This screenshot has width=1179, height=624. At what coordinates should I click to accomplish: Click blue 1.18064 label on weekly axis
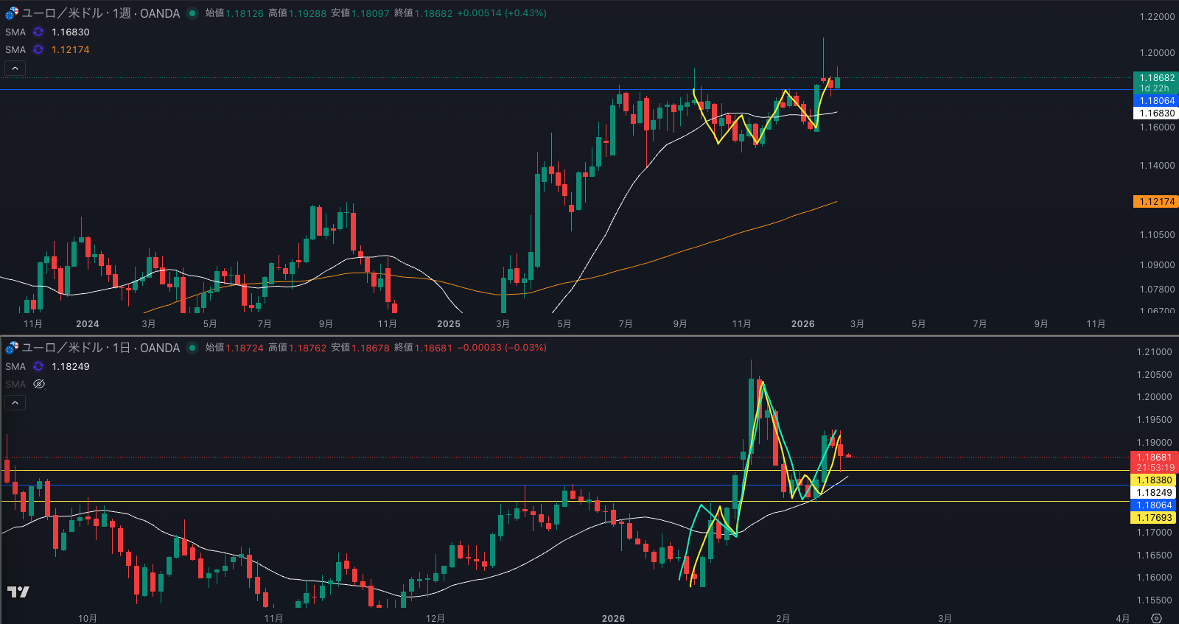click(1156, 101)
